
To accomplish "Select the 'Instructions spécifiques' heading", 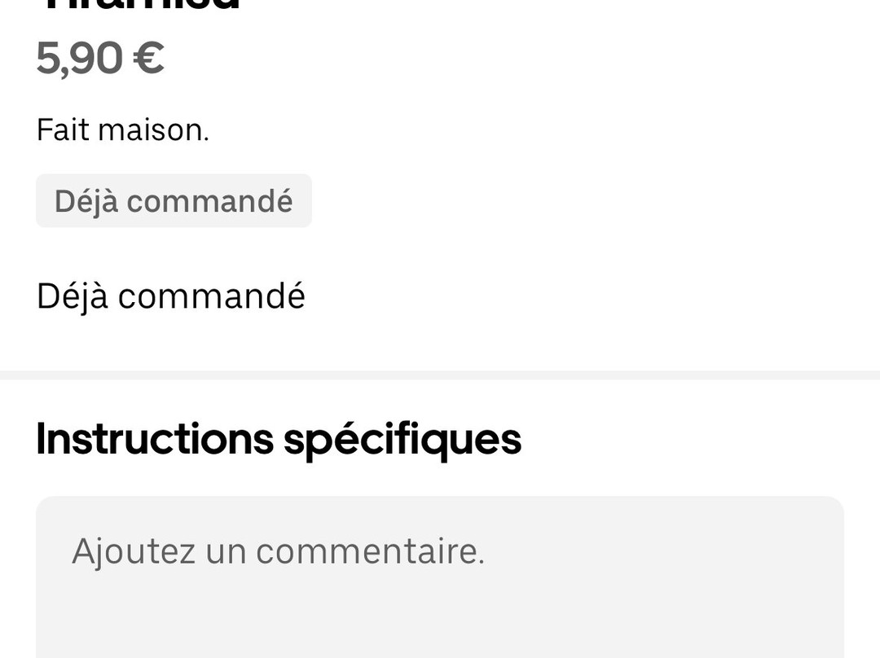I will point(279,439).
